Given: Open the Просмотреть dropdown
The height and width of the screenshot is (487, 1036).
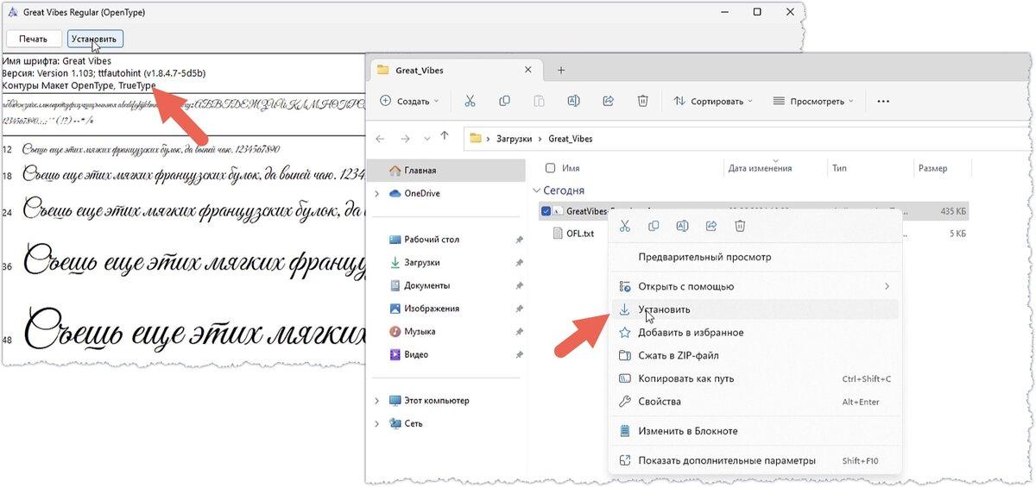Looking at the screenshot, I should click(814, 101).
